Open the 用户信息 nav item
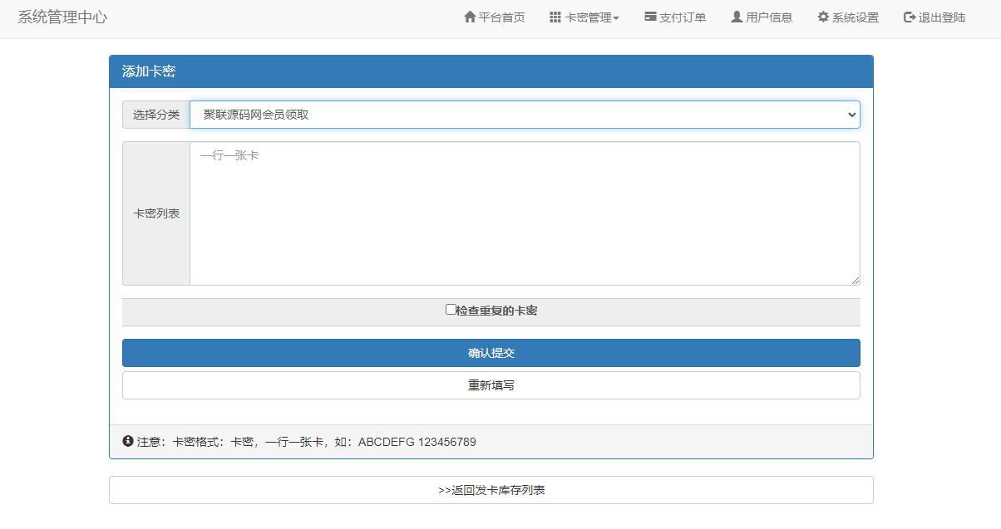 pos(762,17)
